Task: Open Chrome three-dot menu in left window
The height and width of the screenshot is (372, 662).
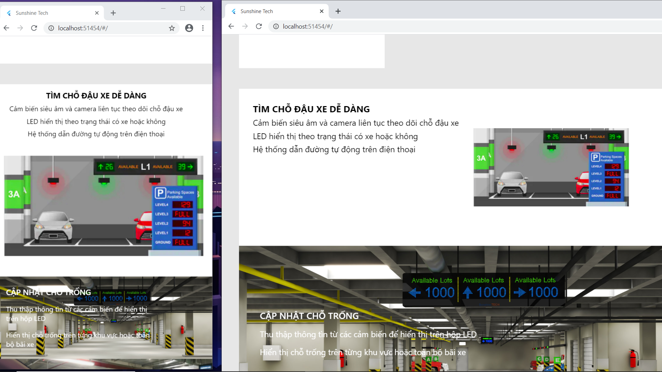Action: point(203,28)
